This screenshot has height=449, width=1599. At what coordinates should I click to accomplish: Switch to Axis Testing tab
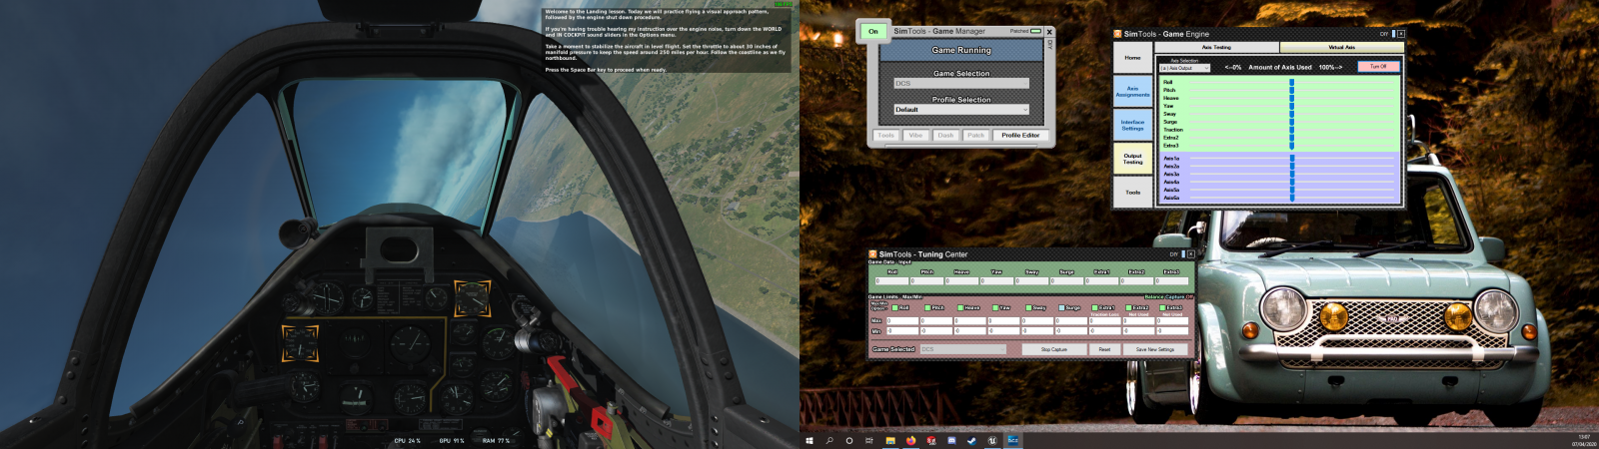coord(1216,47)
